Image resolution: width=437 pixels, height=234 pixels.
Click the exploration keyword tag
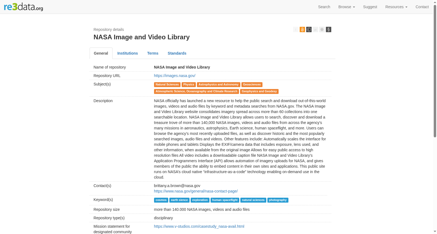click(x=200, y=200)
